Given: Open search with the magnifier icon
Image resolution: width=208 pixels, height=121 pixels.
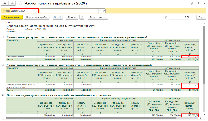Looking at the screenshot, I should (x=55, y=17).
